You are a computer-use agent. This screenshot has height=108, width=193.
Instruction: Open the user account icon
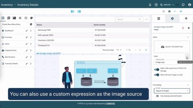(190, 5)
